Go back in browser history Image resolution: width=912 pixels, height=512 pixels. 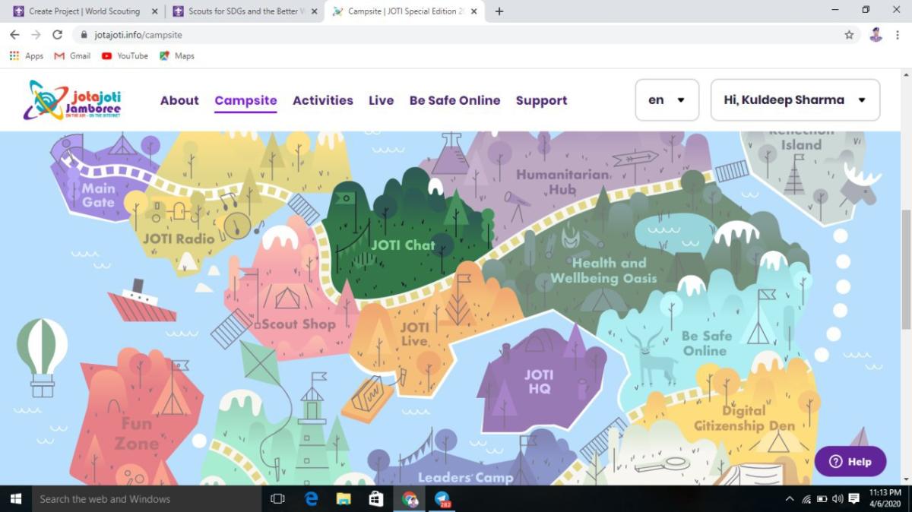pos(14,35)
